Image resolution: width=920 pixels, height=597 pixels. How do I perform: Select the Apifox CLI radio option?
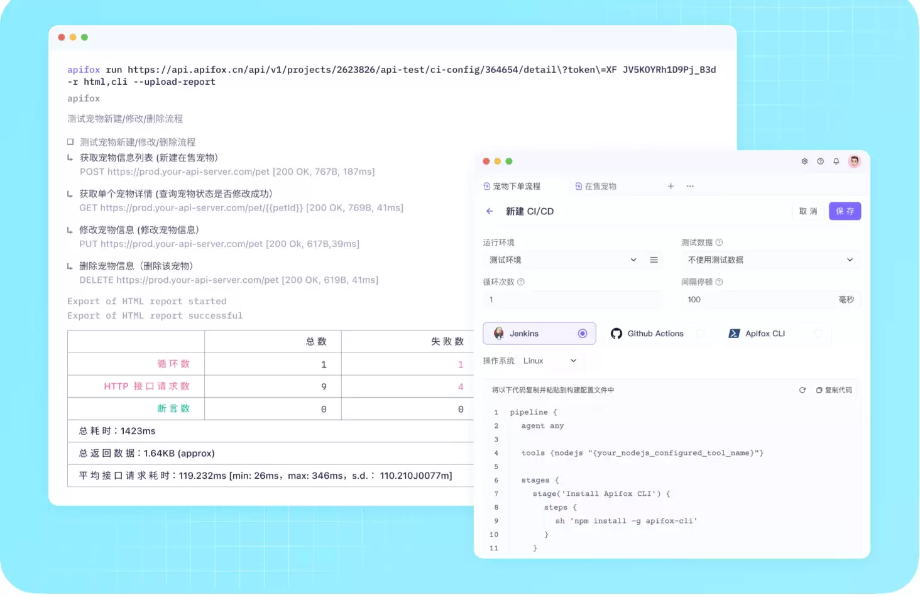(x=818, y=334)
